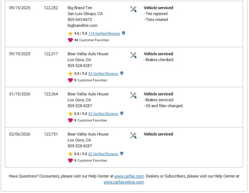Visit the www.carfax.com Help Center link

(x=129, y=176)
